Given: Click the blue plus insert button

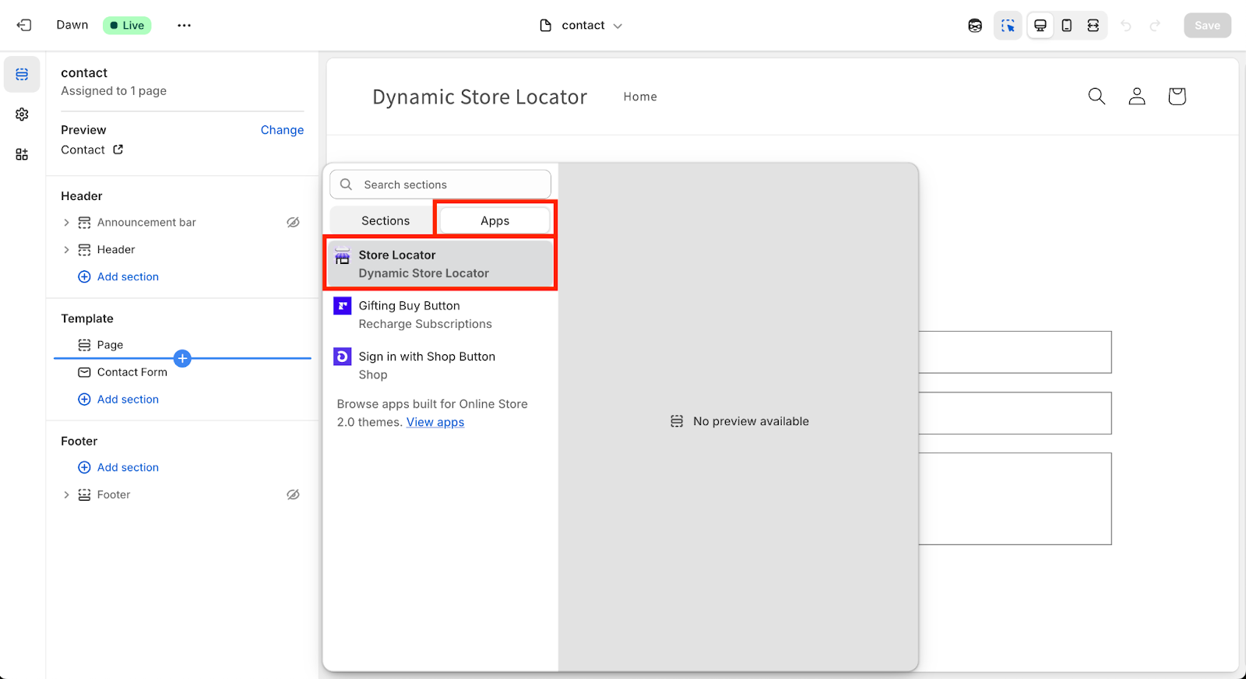Looking at the screenshot, I should [x=182, y=358].
